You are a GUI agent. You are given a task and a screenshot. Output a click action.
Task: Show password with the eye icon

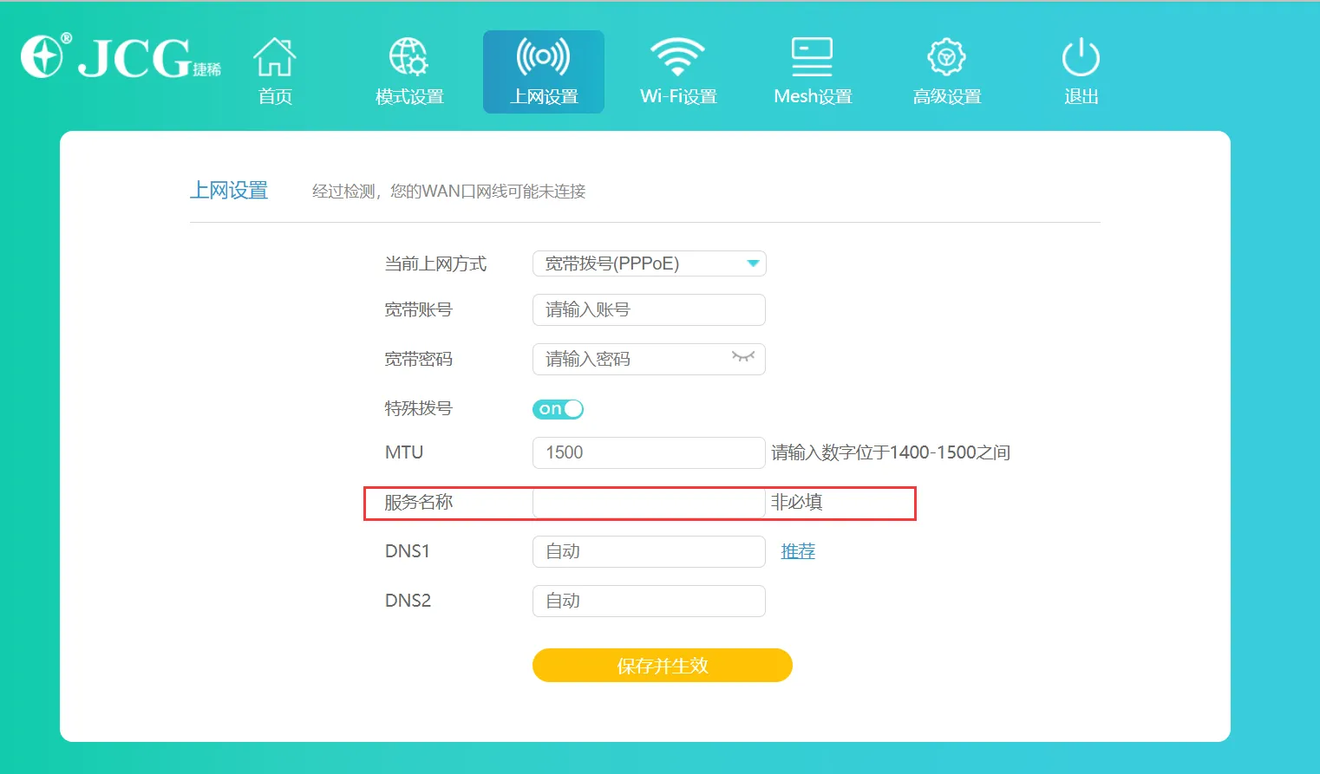point(743,357)
